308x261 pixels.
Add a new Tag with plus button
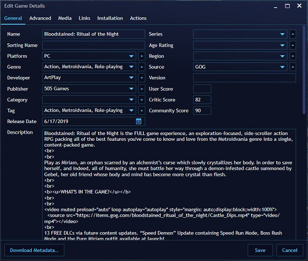[141, 111]
